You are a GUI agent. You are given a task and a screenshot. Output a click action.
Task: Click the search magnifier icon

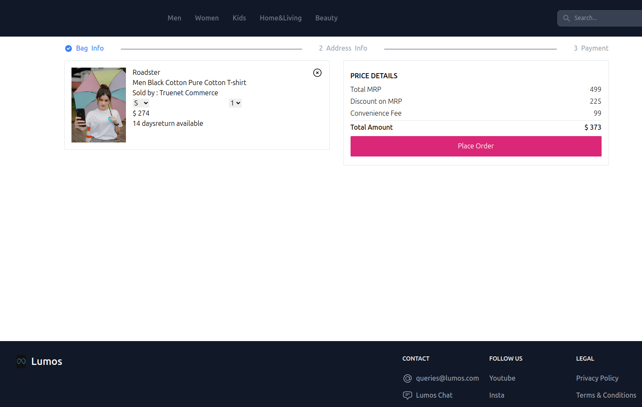tap(566, 18)
